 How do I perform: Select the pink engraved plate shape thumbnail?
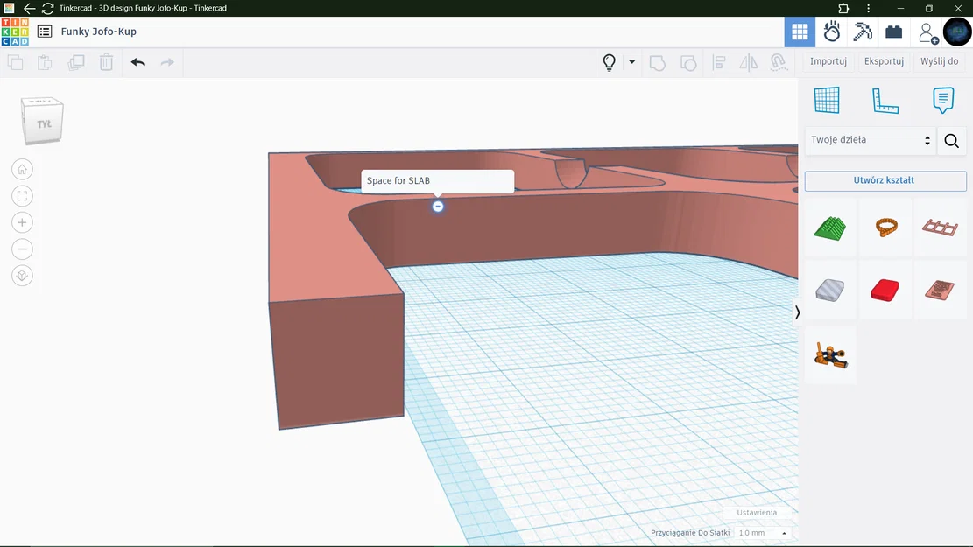point(940,291)
